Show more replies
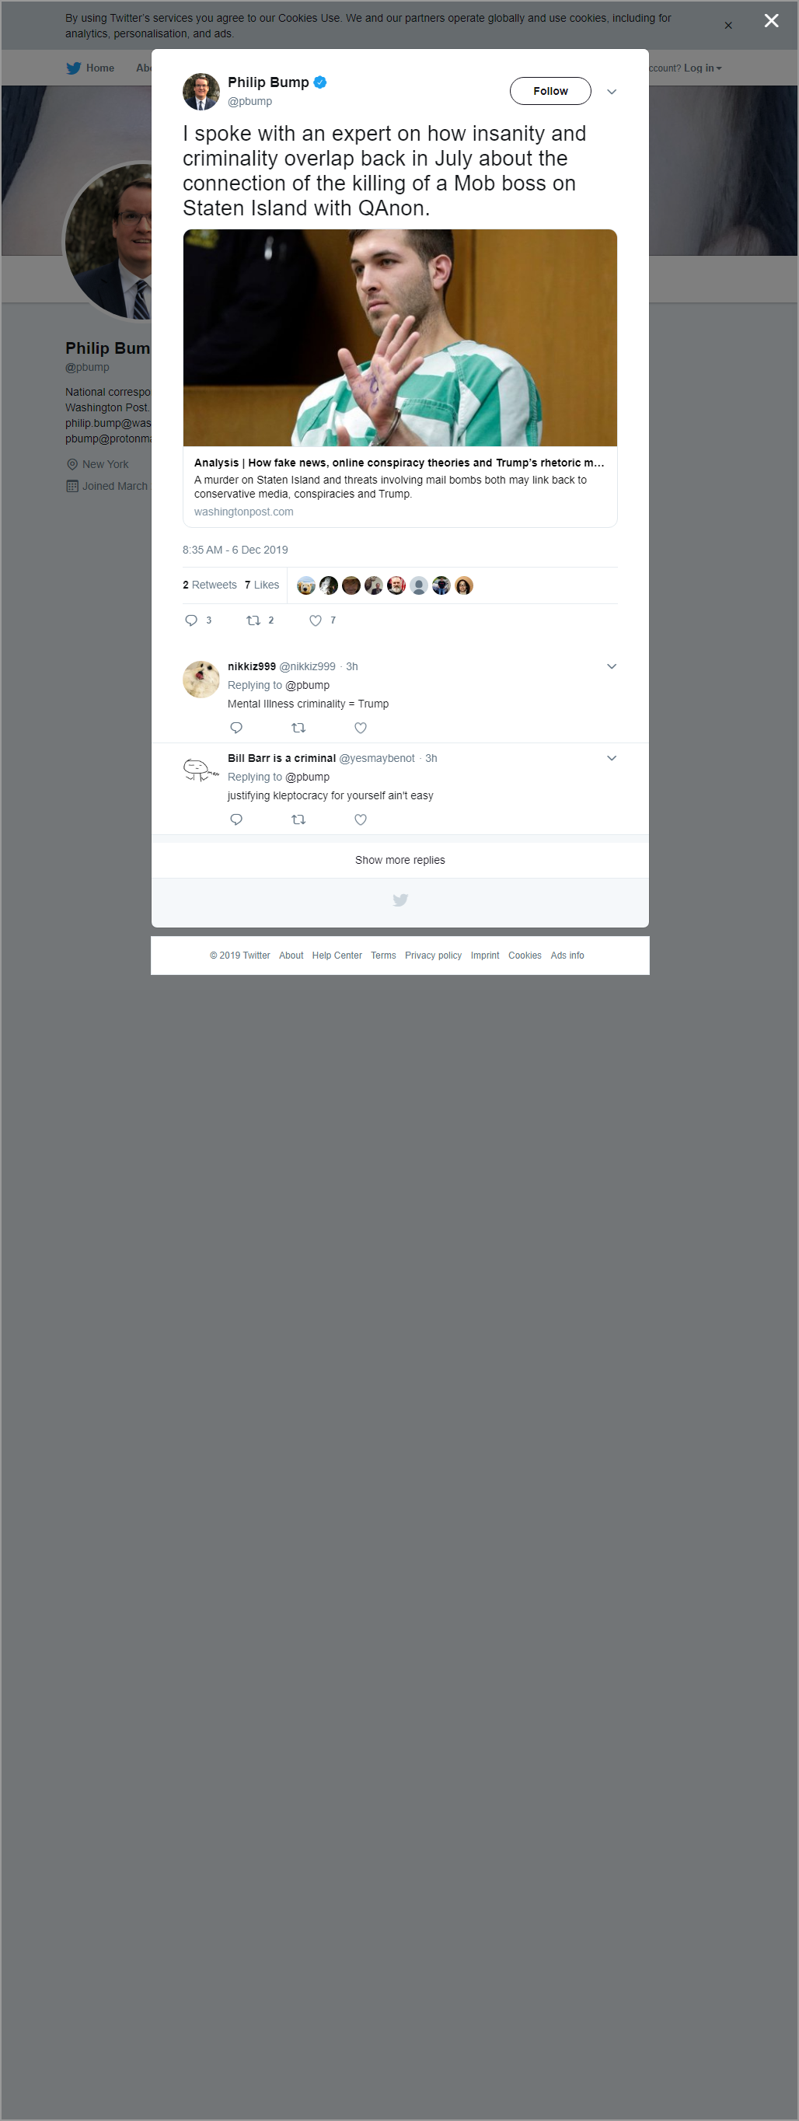This screenshot has height=2121, width=799. point(400,860)
